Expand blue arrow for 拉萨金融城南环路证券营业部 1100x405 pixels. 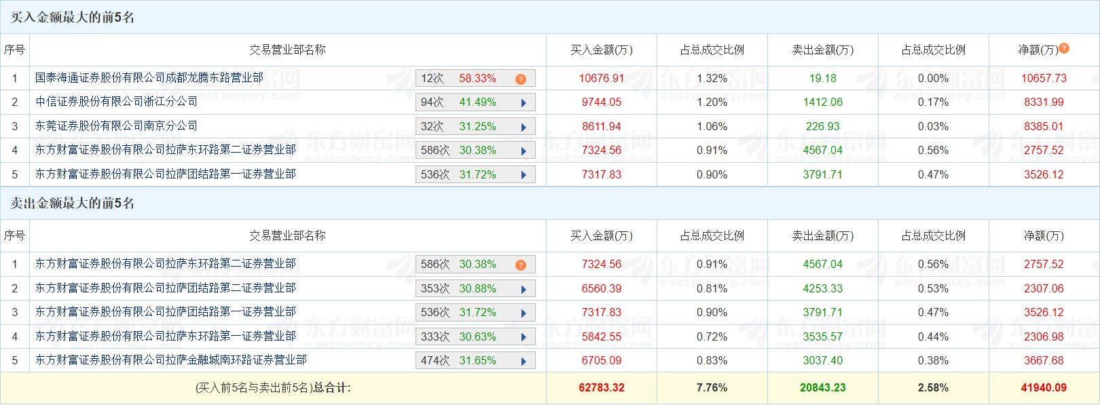point(524,361)
